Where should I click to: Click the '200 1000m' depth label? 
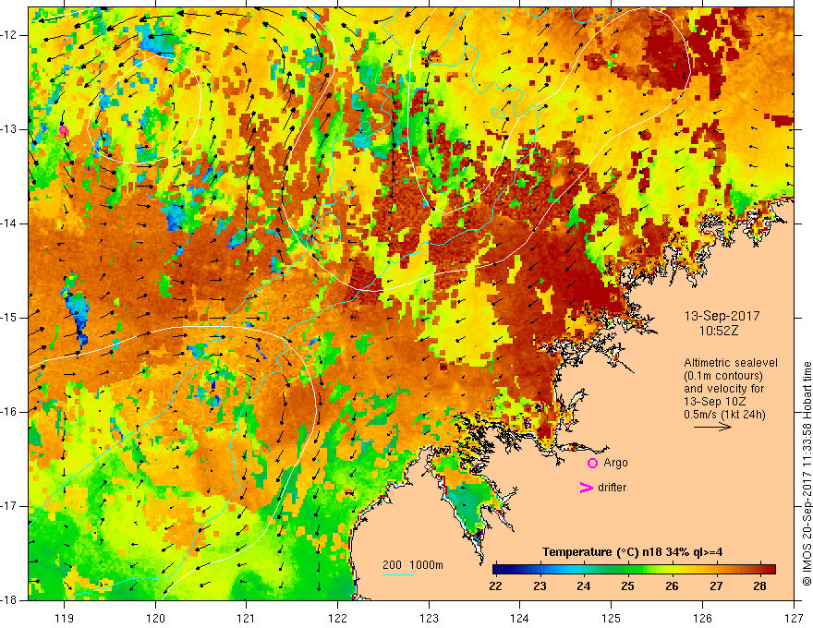coord(413,565)
